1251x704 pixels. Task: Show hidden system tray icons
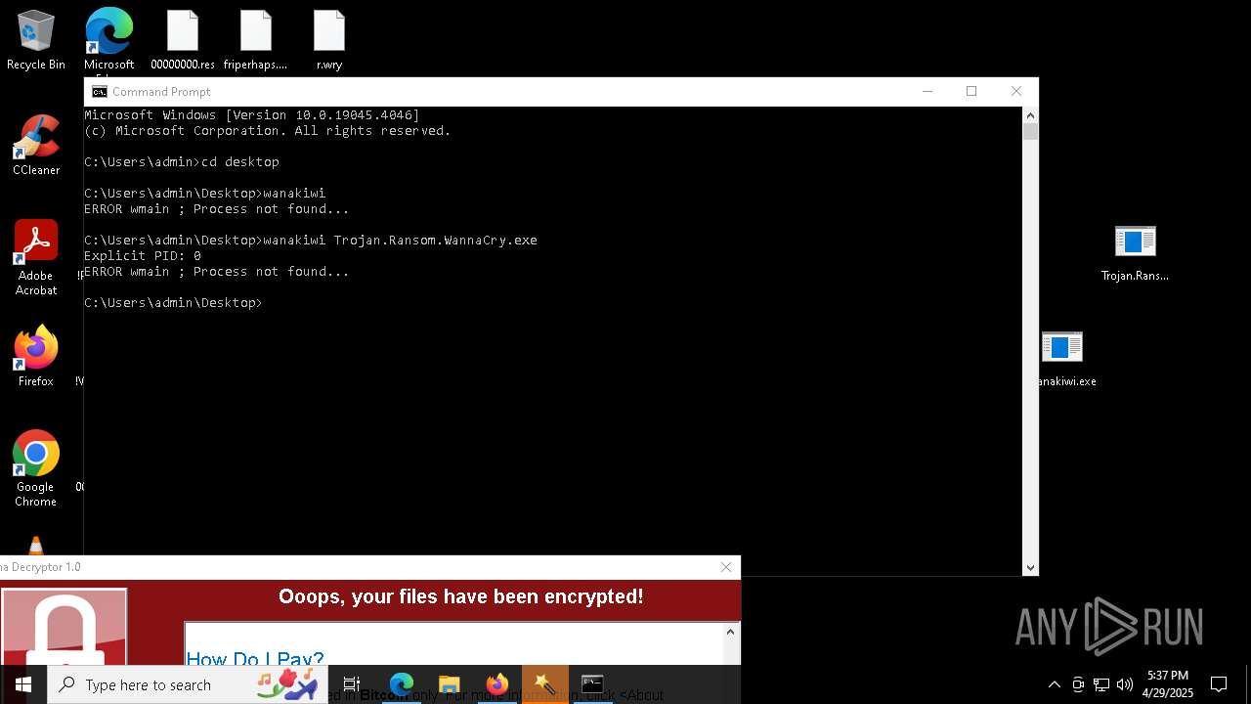[1055, 684]
